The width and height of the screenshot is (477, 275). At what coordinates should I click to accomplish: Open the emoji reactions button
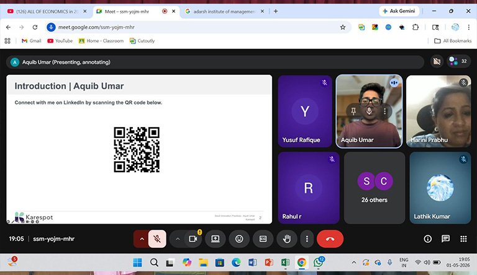click(239, 239)
